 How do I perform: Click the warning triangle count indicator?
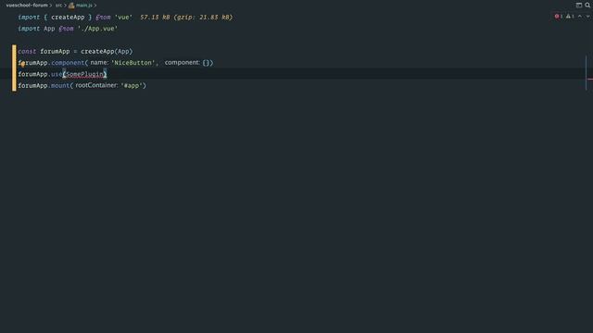(x=570, y=17)
